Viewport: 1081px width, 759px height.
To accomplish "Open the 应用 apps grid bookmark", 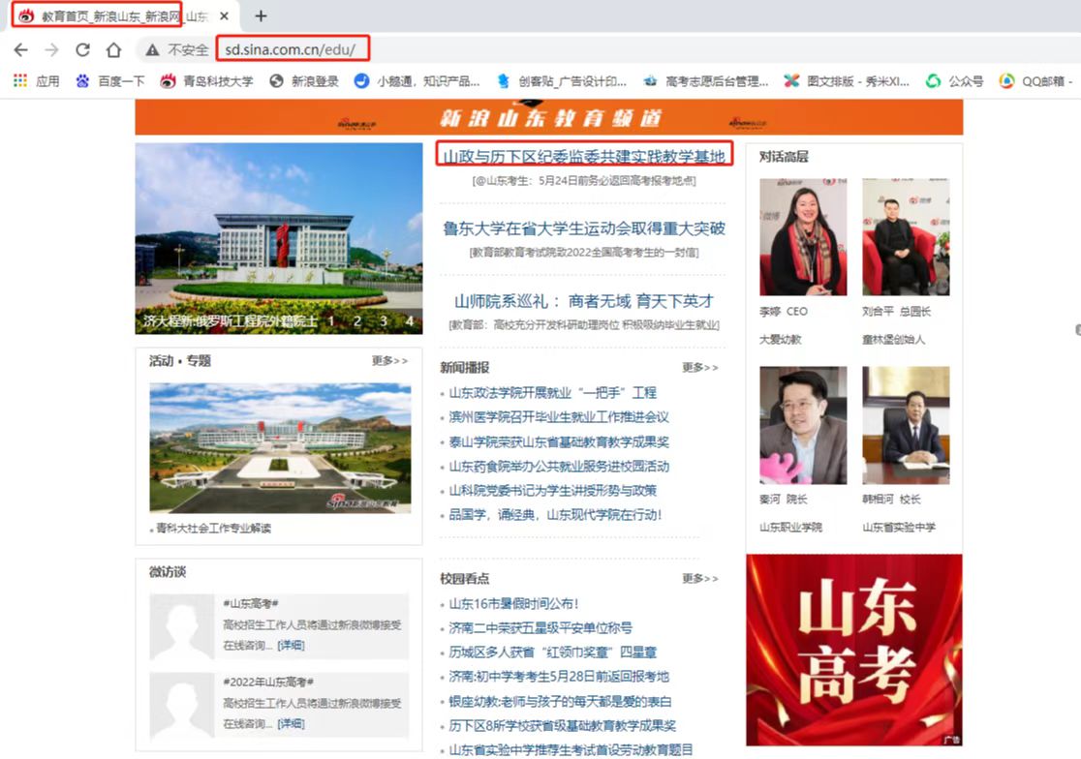I will click(37, 81).
